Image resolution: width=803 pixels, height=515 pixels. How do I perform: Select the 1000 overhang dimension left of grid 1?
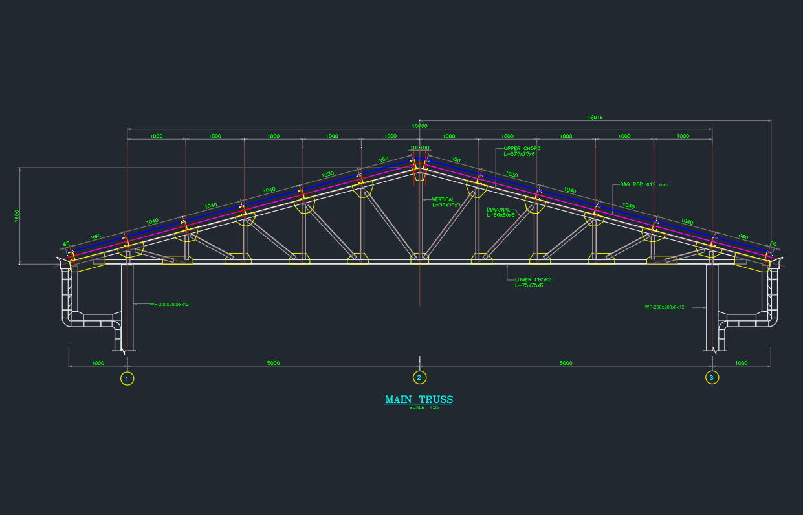(98, 363)
